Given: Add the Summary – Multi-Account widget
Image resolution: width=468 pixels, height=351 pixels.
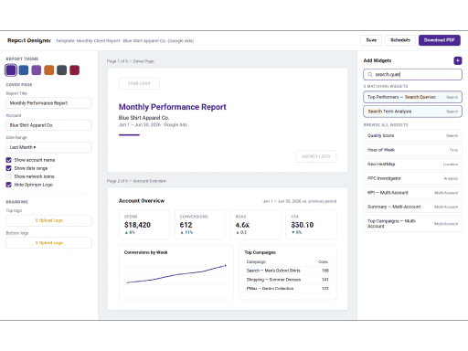Looking at the screenshot, I should point(412,207).
